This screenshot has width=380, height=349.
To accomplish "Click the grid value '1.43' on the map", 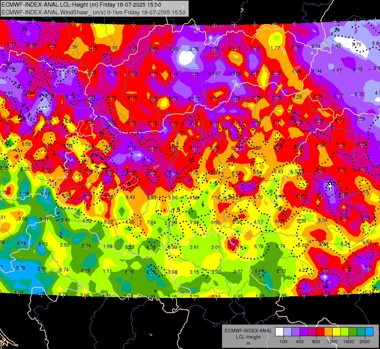I will [x=336, y=45].
